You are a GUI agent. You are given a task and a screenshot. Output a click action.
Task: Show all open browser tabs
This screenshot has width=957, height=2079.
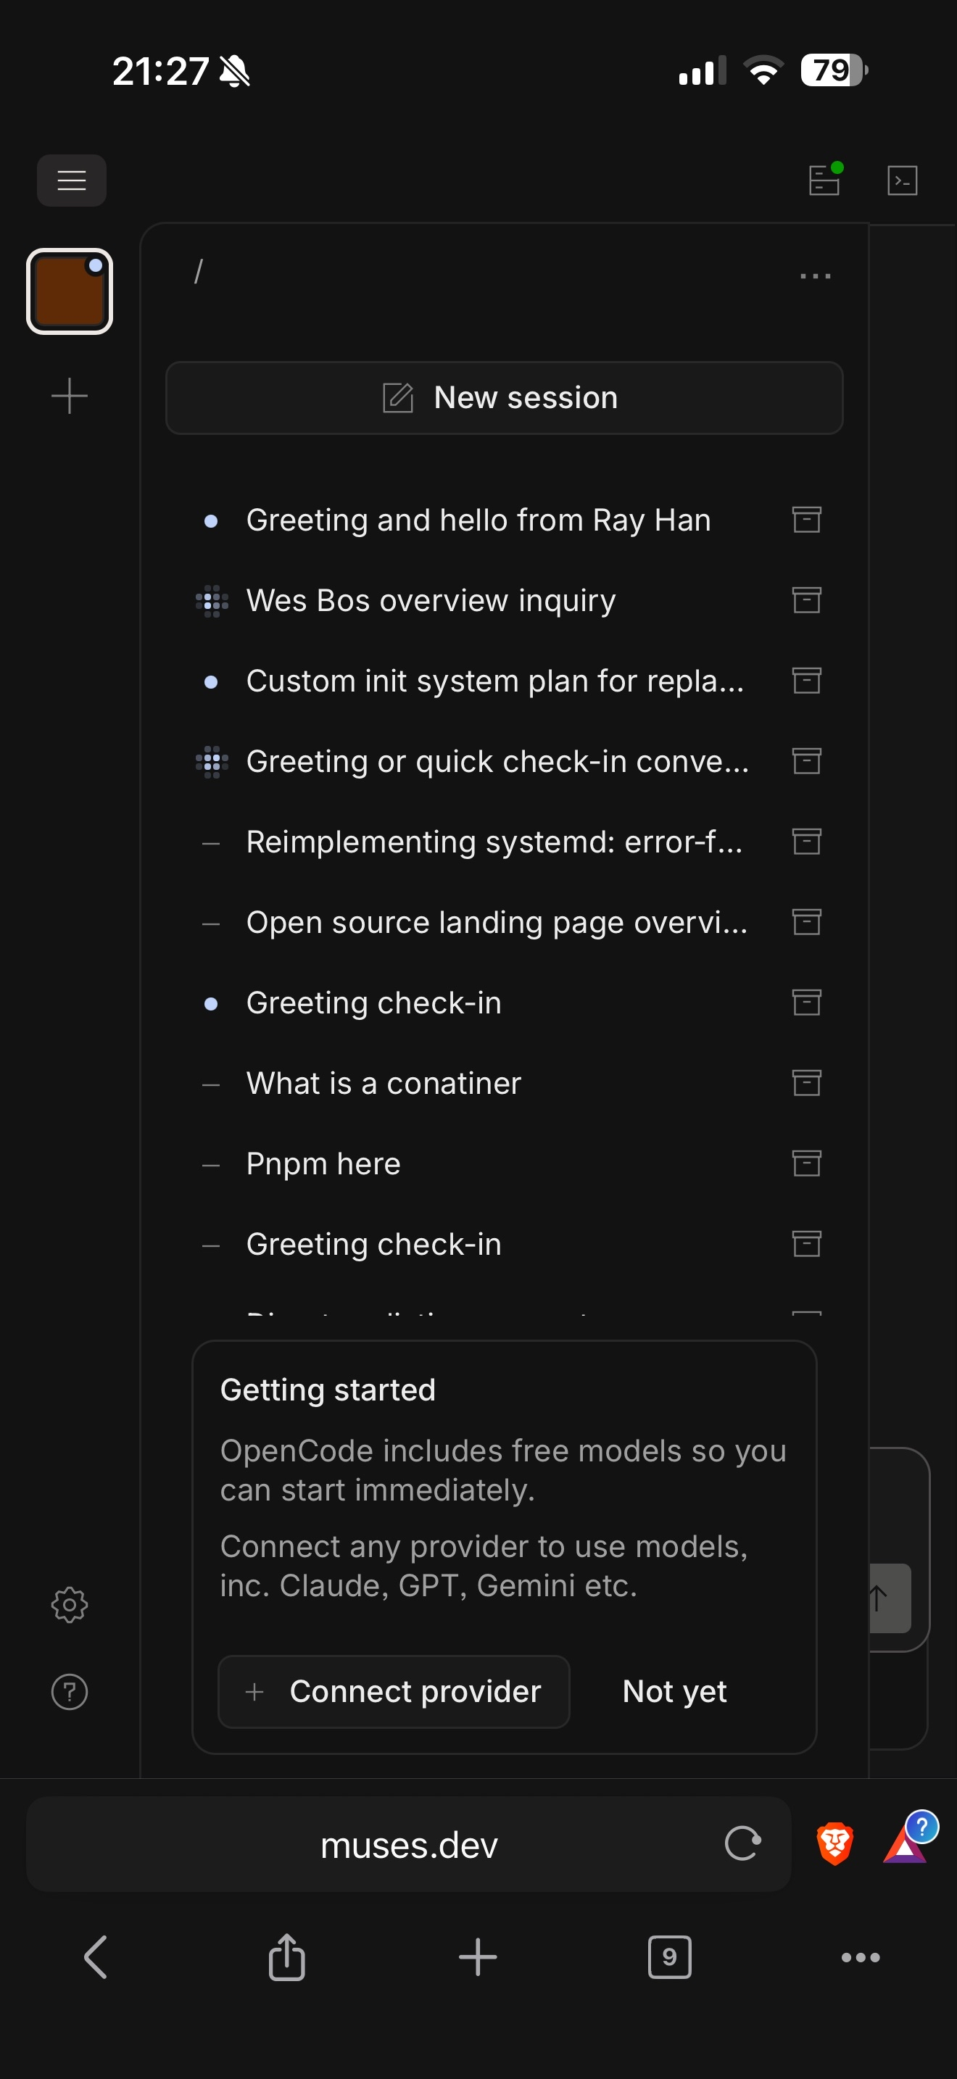pyautogui.click(x=670, y=1956)
